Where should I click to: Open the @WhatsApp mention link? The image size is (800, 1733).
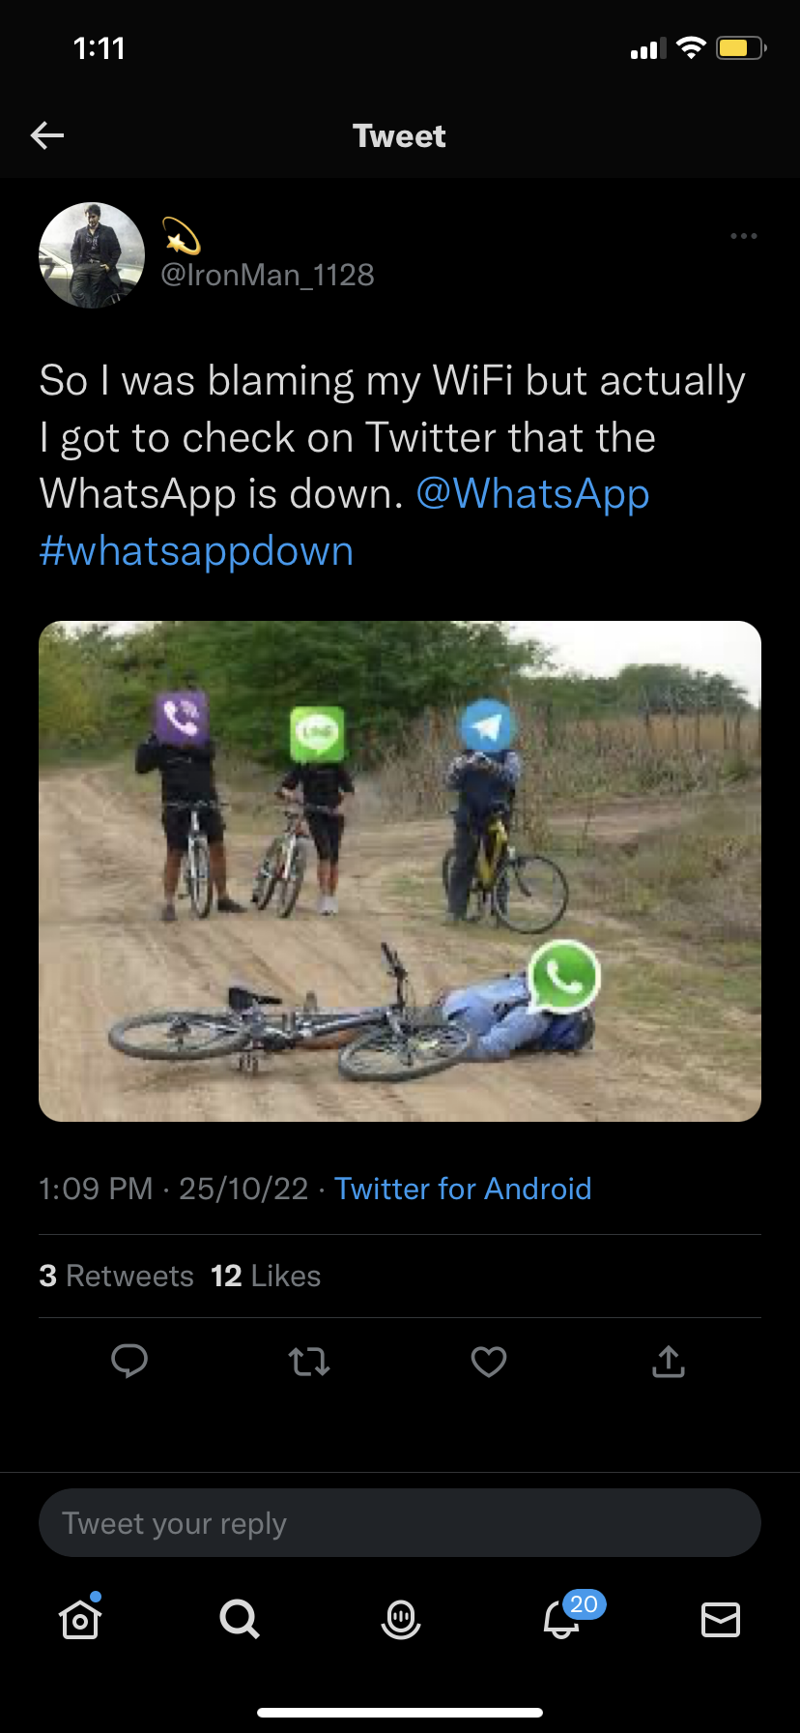[x=532, y=494]
